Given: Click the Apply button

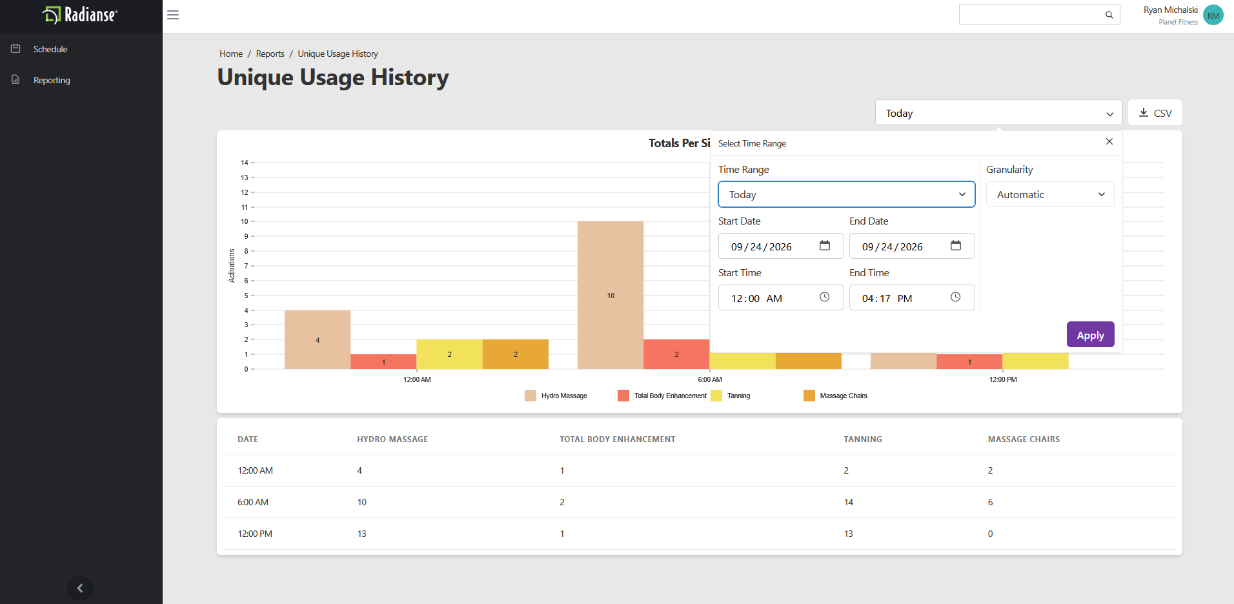Looking at the screenshot, I should coord(1091,334).
